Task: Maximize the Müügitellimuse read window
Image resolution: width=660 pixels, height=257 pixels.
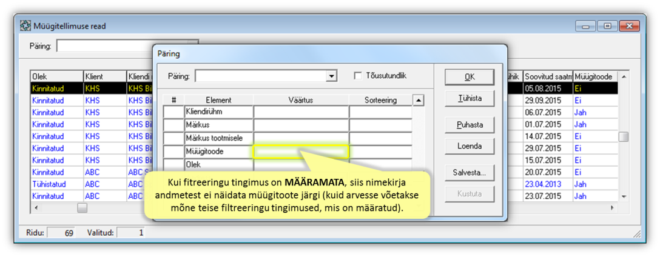Action: (x=607, y=26)
